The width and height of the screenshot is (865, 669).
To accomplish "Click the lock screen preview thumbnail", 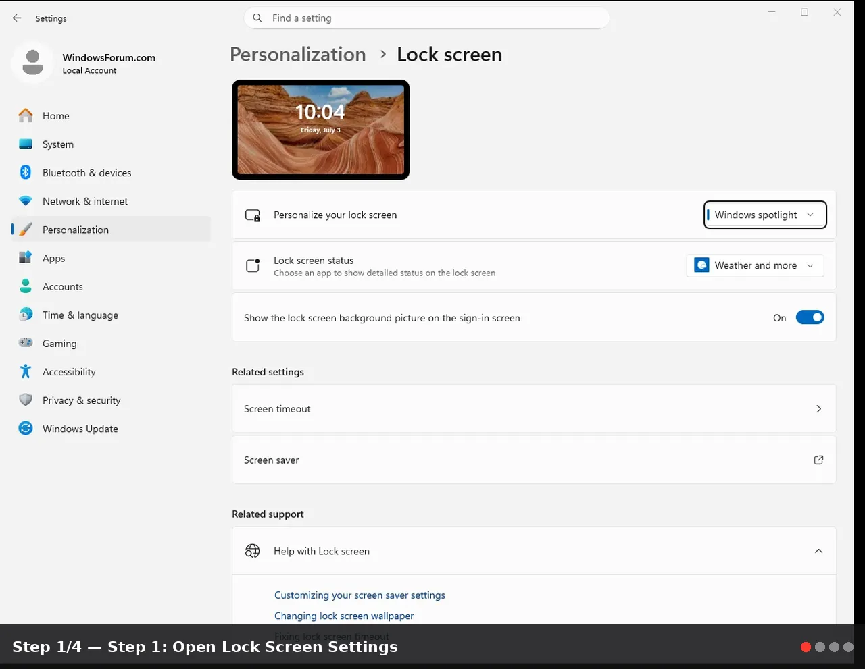I will (320, 130).
